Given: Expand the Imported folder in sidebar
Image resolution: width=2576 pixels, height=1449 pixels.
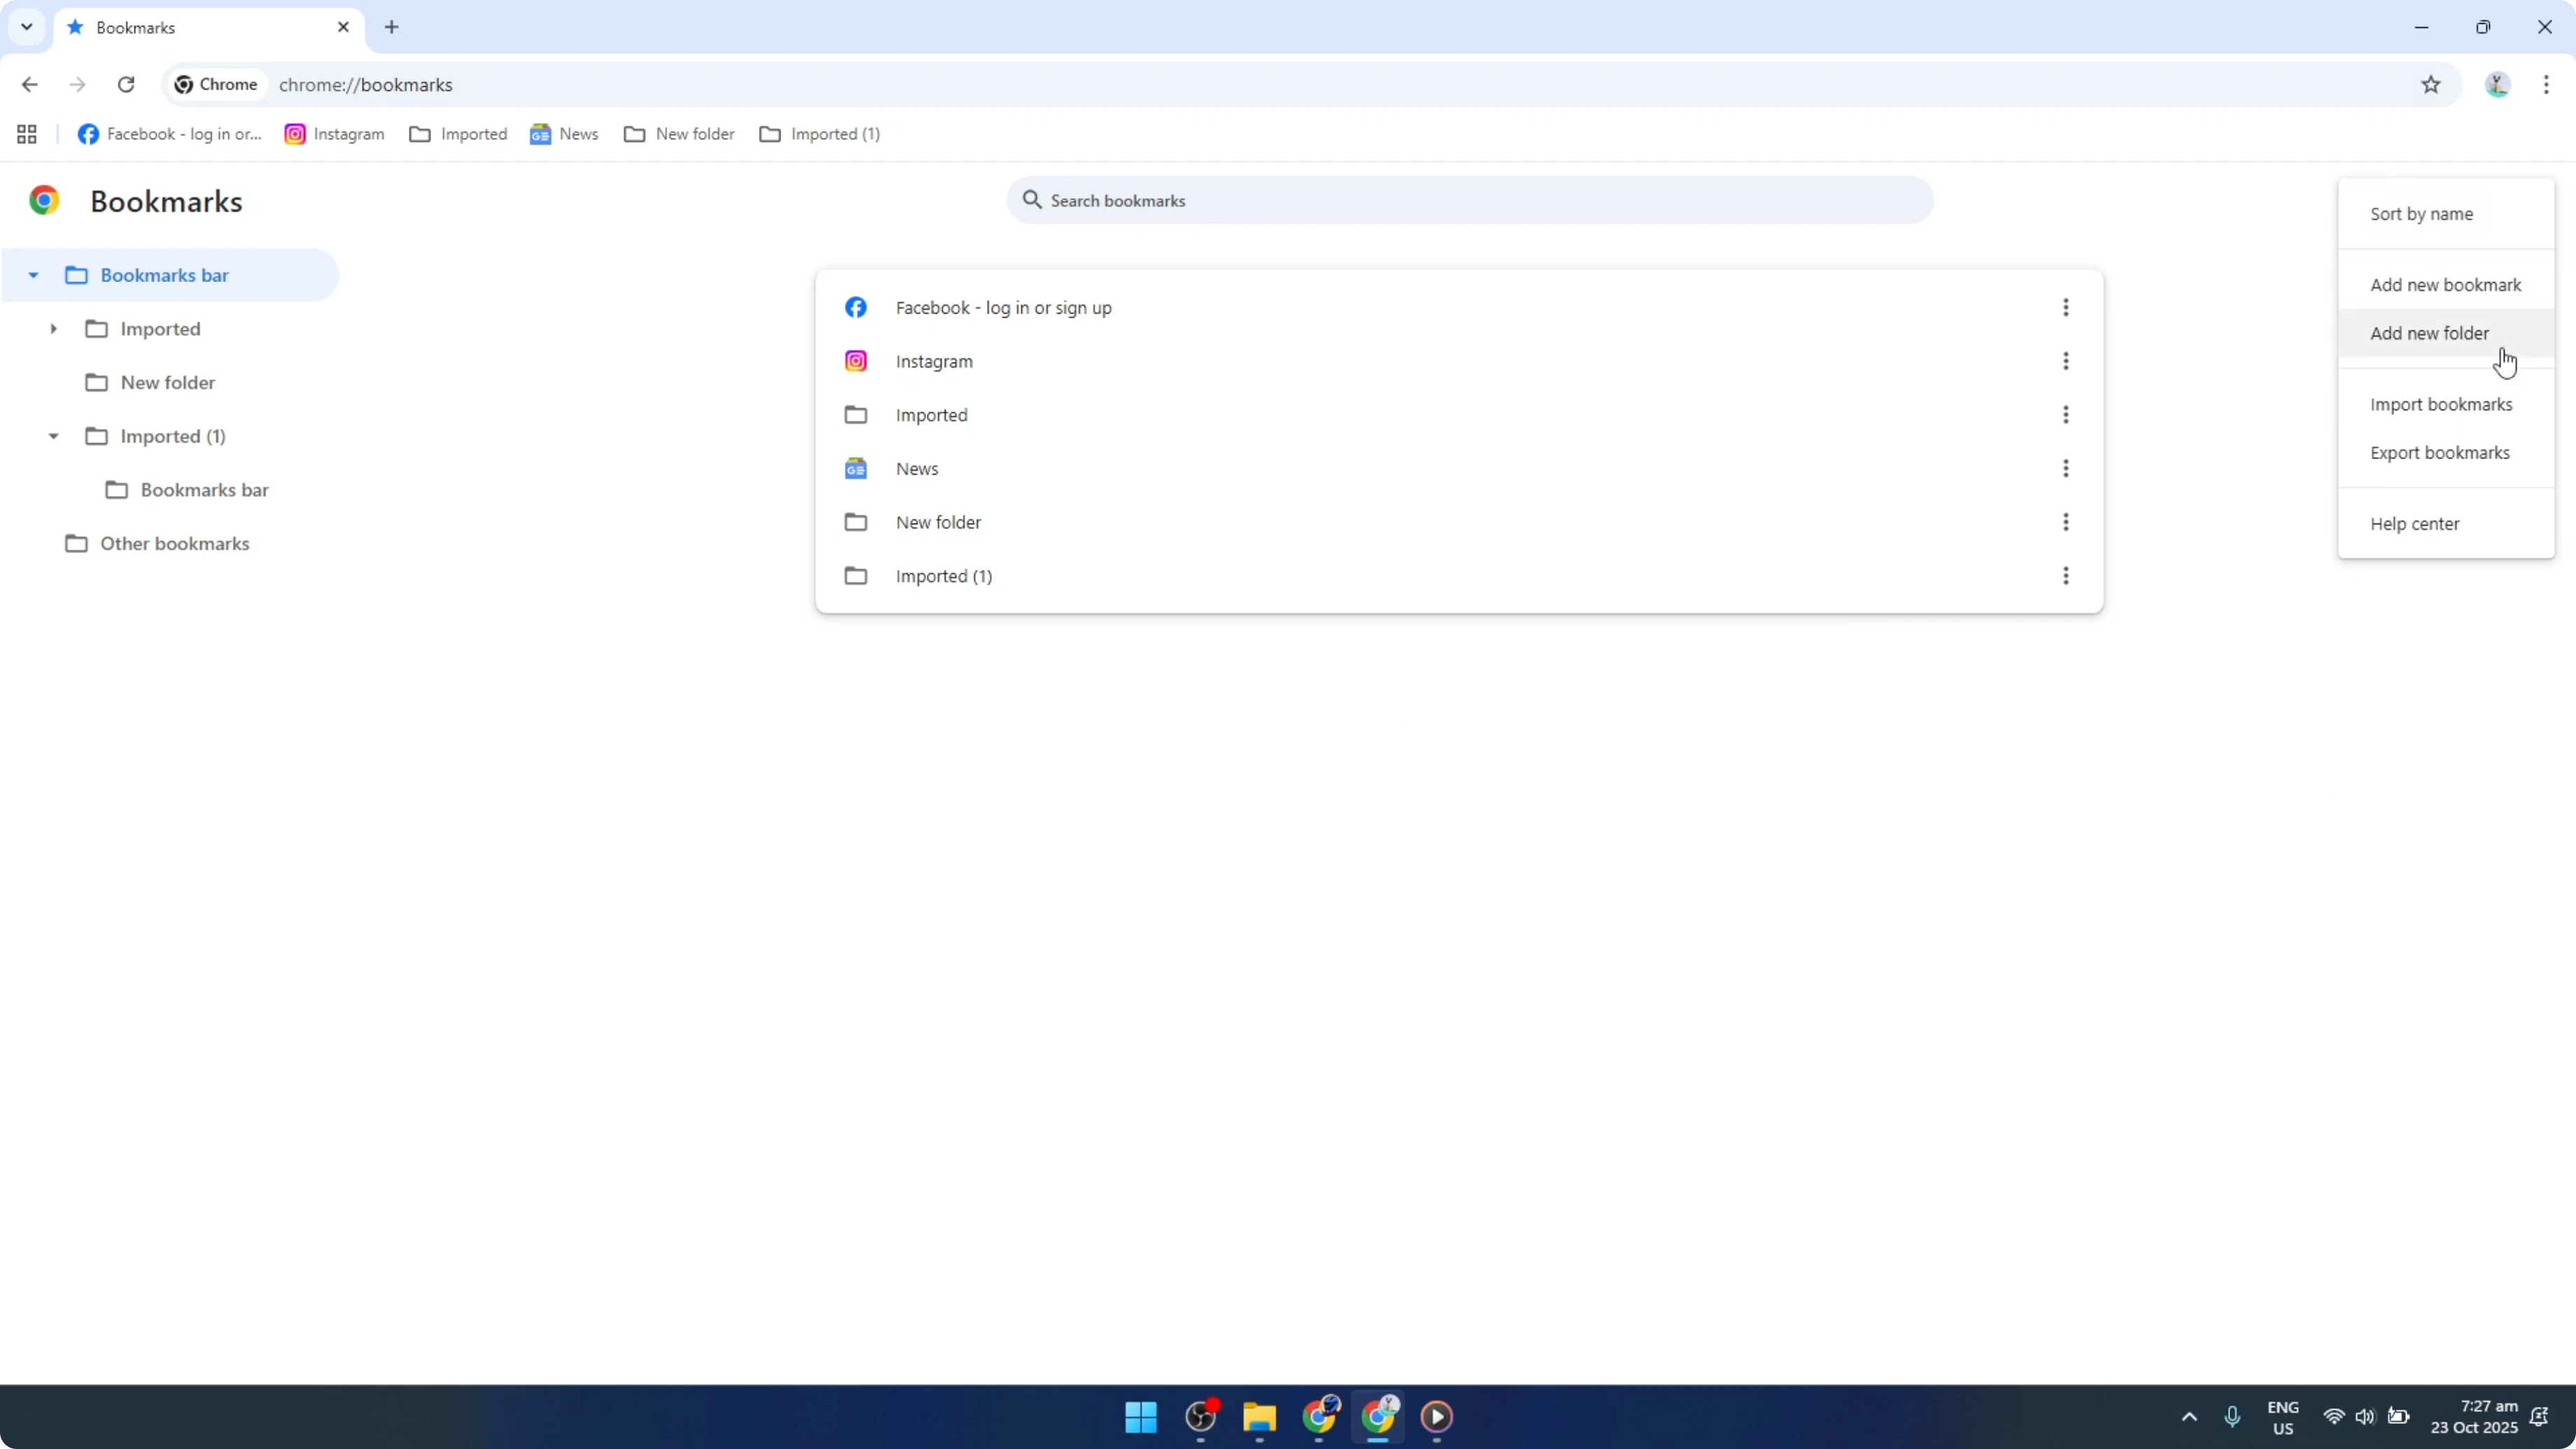Looking at the screenshot, I should click(53, 329).
